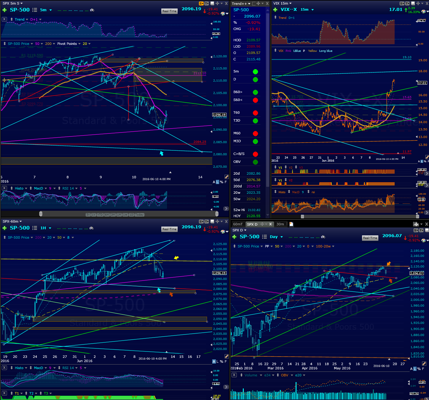Screen dimensions: 429x400
Task: Toggle L log scale in SPX-60m chart
Action: pyautogui.click(x=217, y=361)
